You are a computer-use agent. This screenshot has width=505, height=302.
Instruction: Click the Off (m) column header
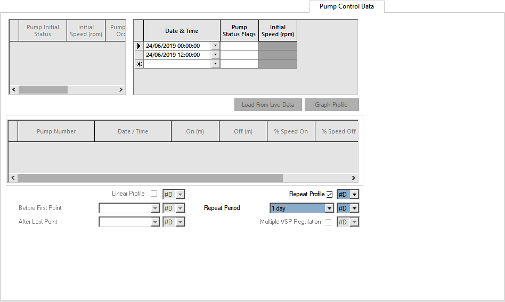(x=243, y=131)
